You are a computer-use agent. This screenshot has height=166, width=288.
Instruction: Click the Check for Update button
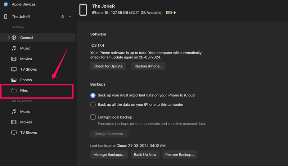coord(108,66)
